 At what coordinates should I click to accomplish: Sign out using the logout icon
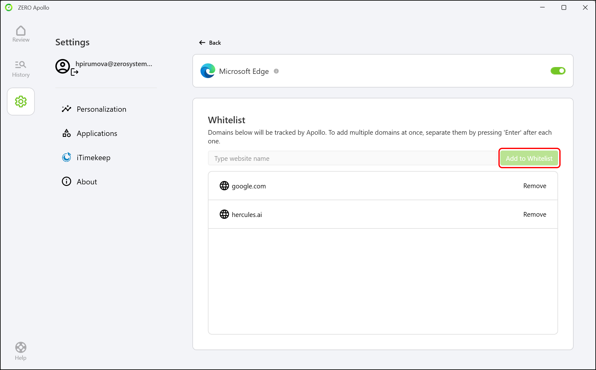pyautogui.click(x=74, y=72)
